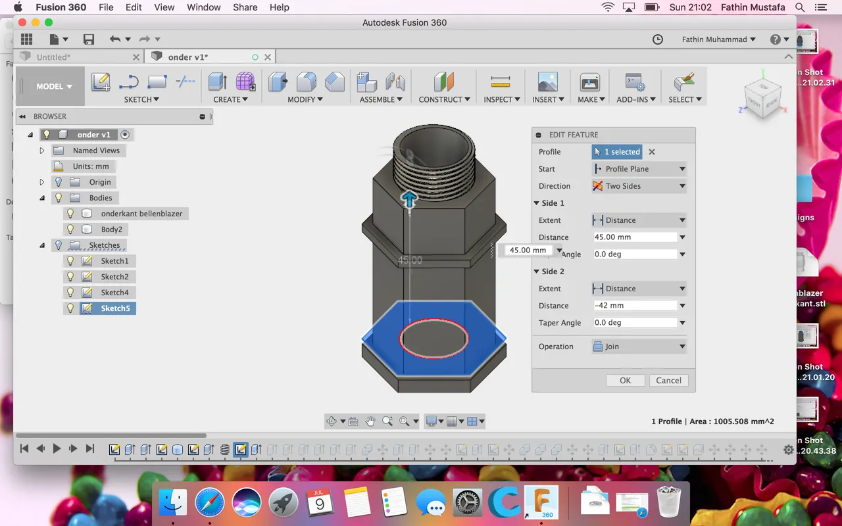Select the Select tool icon

684,82
